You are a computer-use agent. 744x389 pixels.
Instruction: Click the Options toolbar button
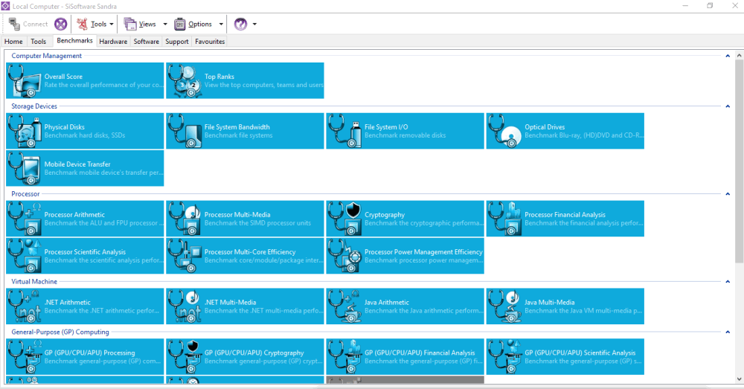point(193,24)
